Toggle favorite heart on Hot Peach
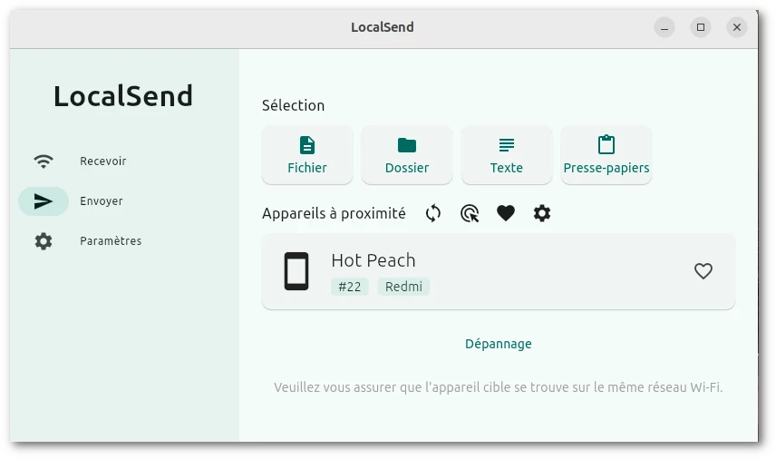776x459 pixels. click(x=703, y=271)
